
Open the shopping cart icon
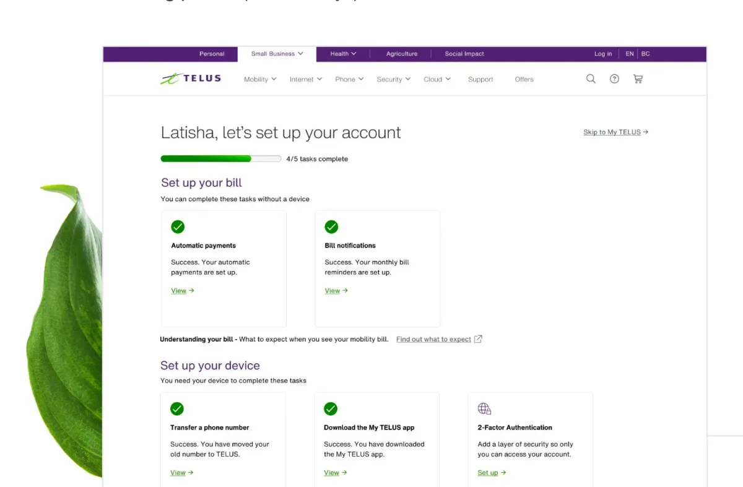638,79
